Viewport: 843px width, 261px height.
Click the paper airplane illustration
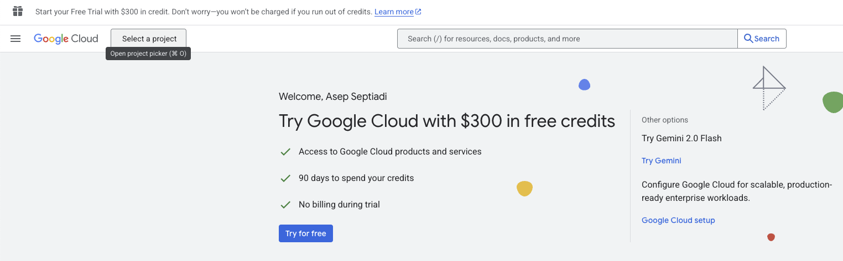coord(769,88)
